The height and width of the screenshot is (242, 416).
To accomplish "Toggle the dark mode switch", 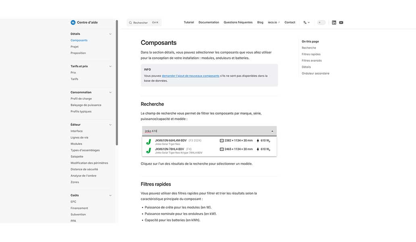I will [x=321, y=23].
